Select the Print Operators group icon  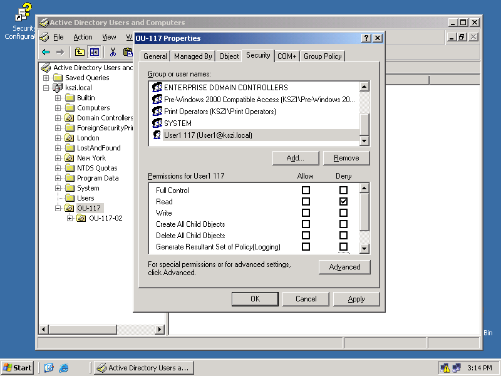[157, 112]
